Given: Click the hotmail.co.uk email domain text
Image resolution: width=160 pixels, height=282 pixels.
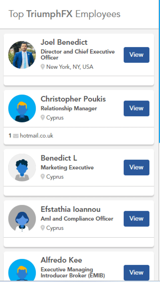Looking at the screenshot, I should 37,136.
